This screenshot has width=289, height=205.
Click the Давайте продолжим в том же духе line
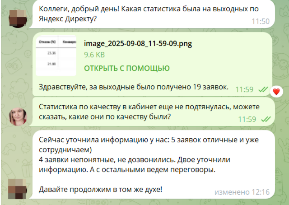pyautogui.click(x=101, y=189)
